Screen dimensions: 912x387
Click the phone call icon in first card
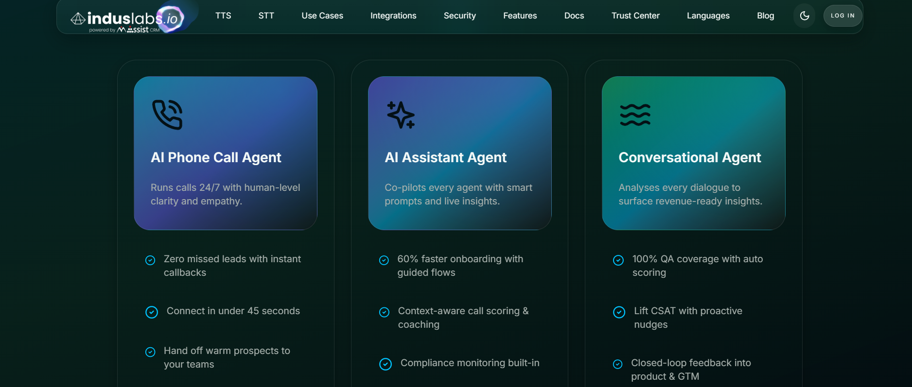[167, 115]
